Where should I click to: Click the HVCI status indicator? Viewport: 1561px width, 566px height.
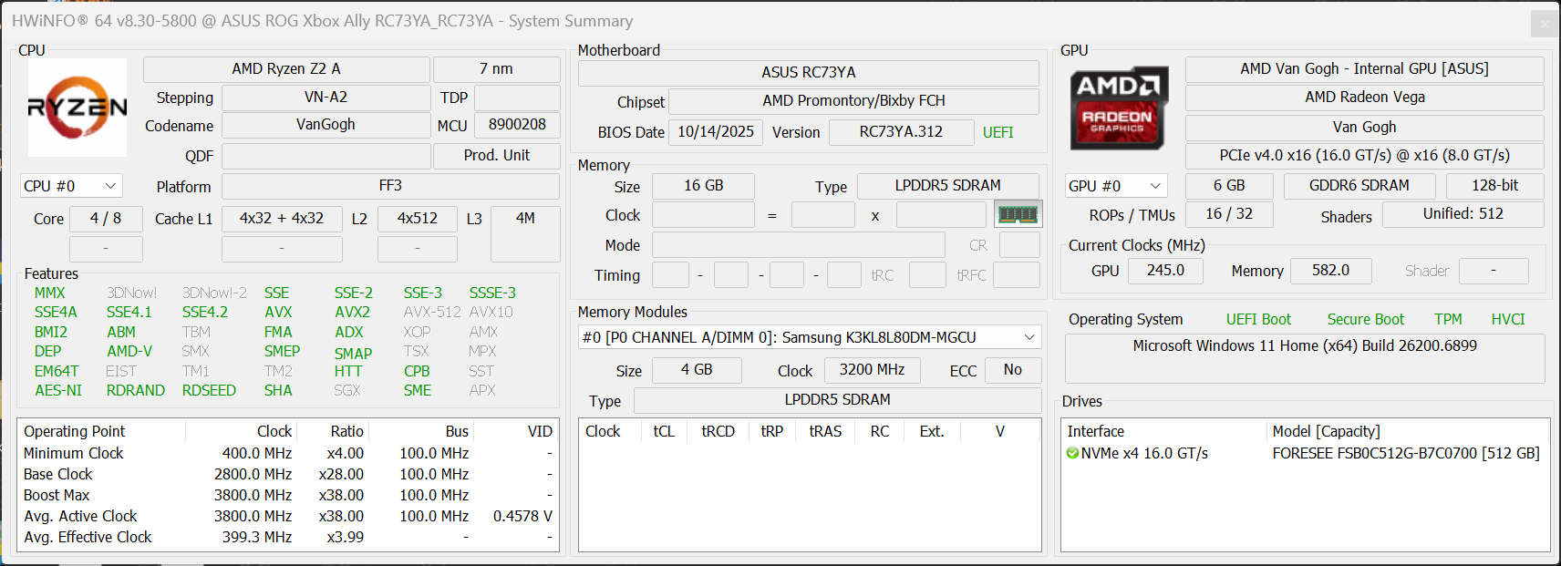click(x=1507, y=319)
